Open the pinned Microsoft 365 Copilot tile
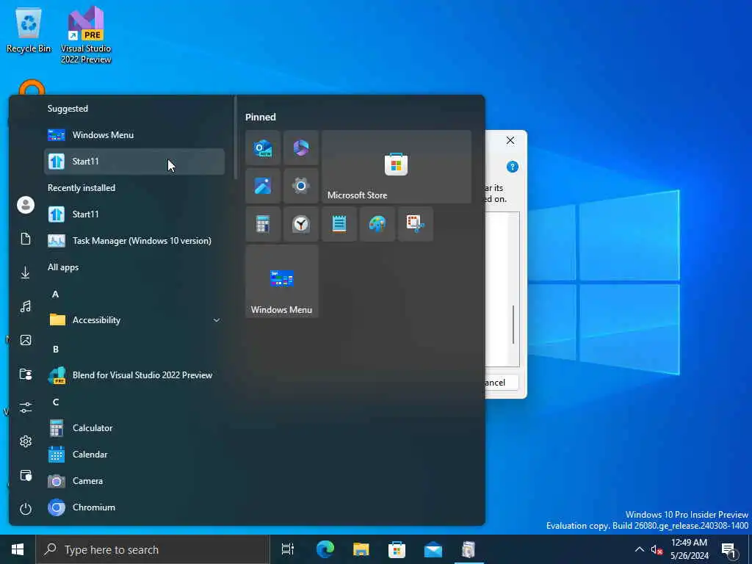Image resolution: width=752 pixels, height=564 pixels. coord(300,148)
